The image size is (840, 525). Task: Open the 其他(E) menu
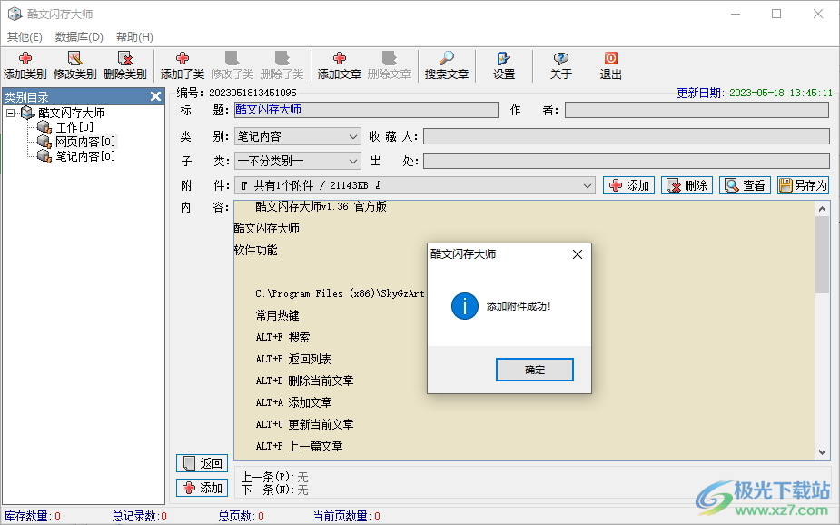(25, 37)
